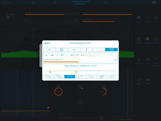The image size is (161, 121).
Task: Open the Gyroscope icon
Action: click(139, 60)
